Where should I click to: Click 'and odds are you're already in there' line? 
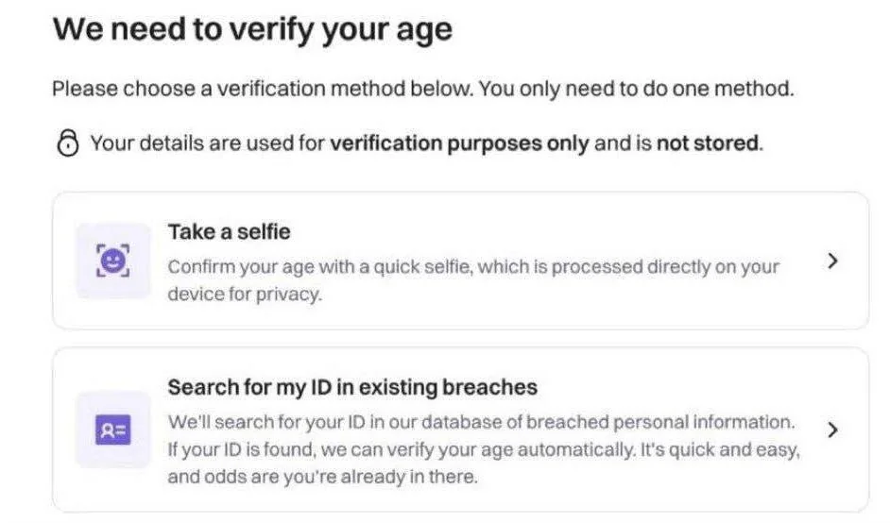[322, 477]
